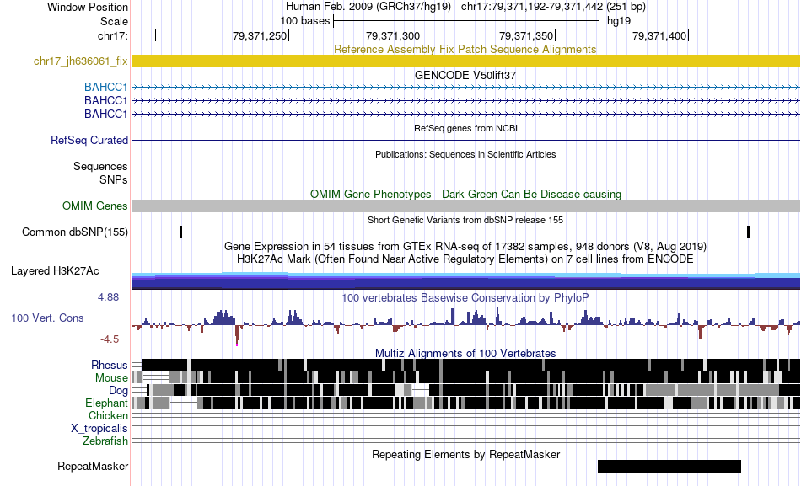The width and height of the screenshot is (801, 486).
Task: Click the 79,371,350 ruler position
Action: [526, 35]
